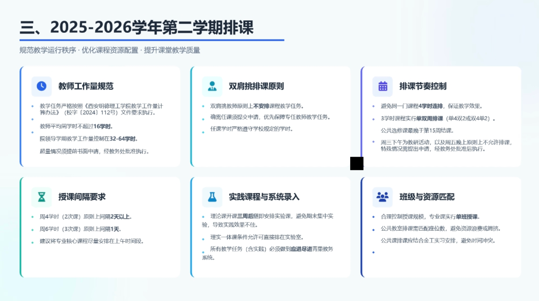The height and width of the screenshot is (301, 539).
Task: Click the bold text 单双周排课
Action: (x=430, y=119)
